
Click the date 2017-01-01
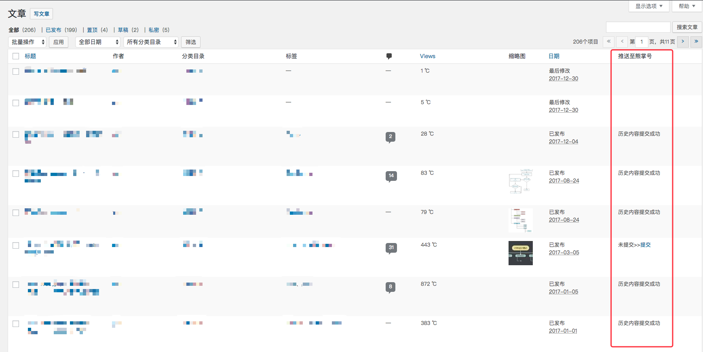point(563,331)
